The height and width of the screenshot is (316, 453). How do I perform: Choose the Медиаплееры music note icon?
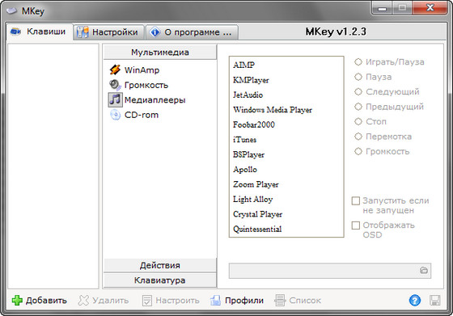(115, 100)
